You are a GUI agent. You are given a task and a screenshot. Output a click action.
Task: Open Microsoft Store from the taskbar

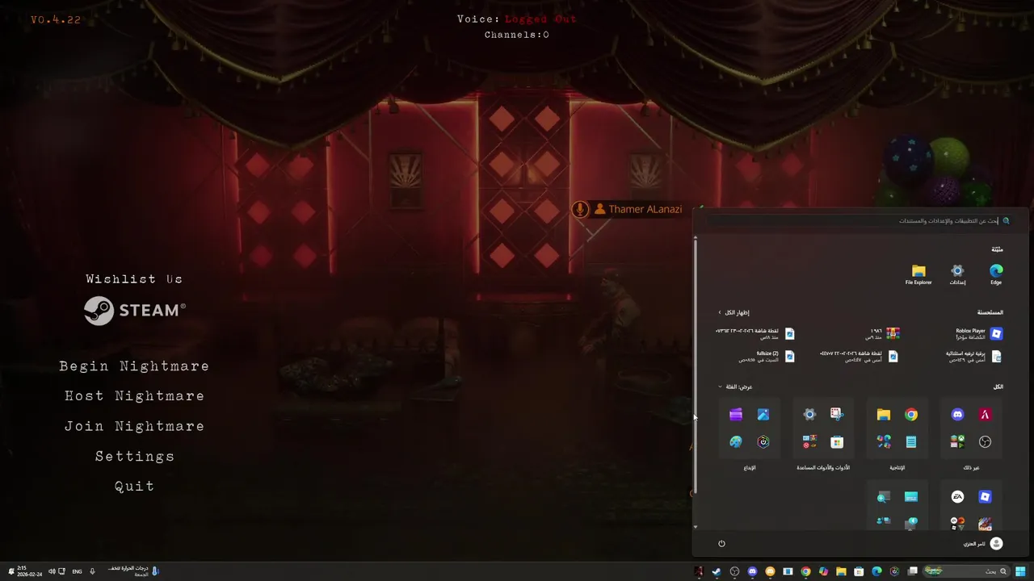tap(859, 571)
